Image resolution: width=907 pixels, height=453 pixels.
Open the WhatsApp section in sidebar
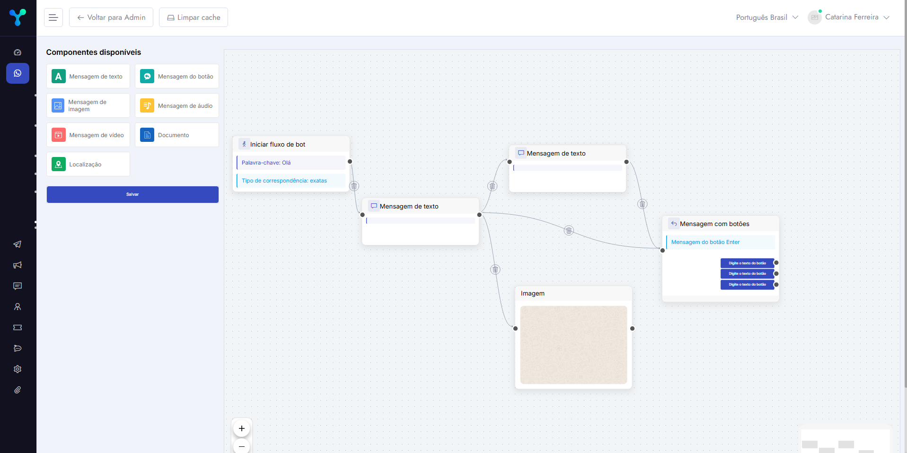[x=18, y=73]
